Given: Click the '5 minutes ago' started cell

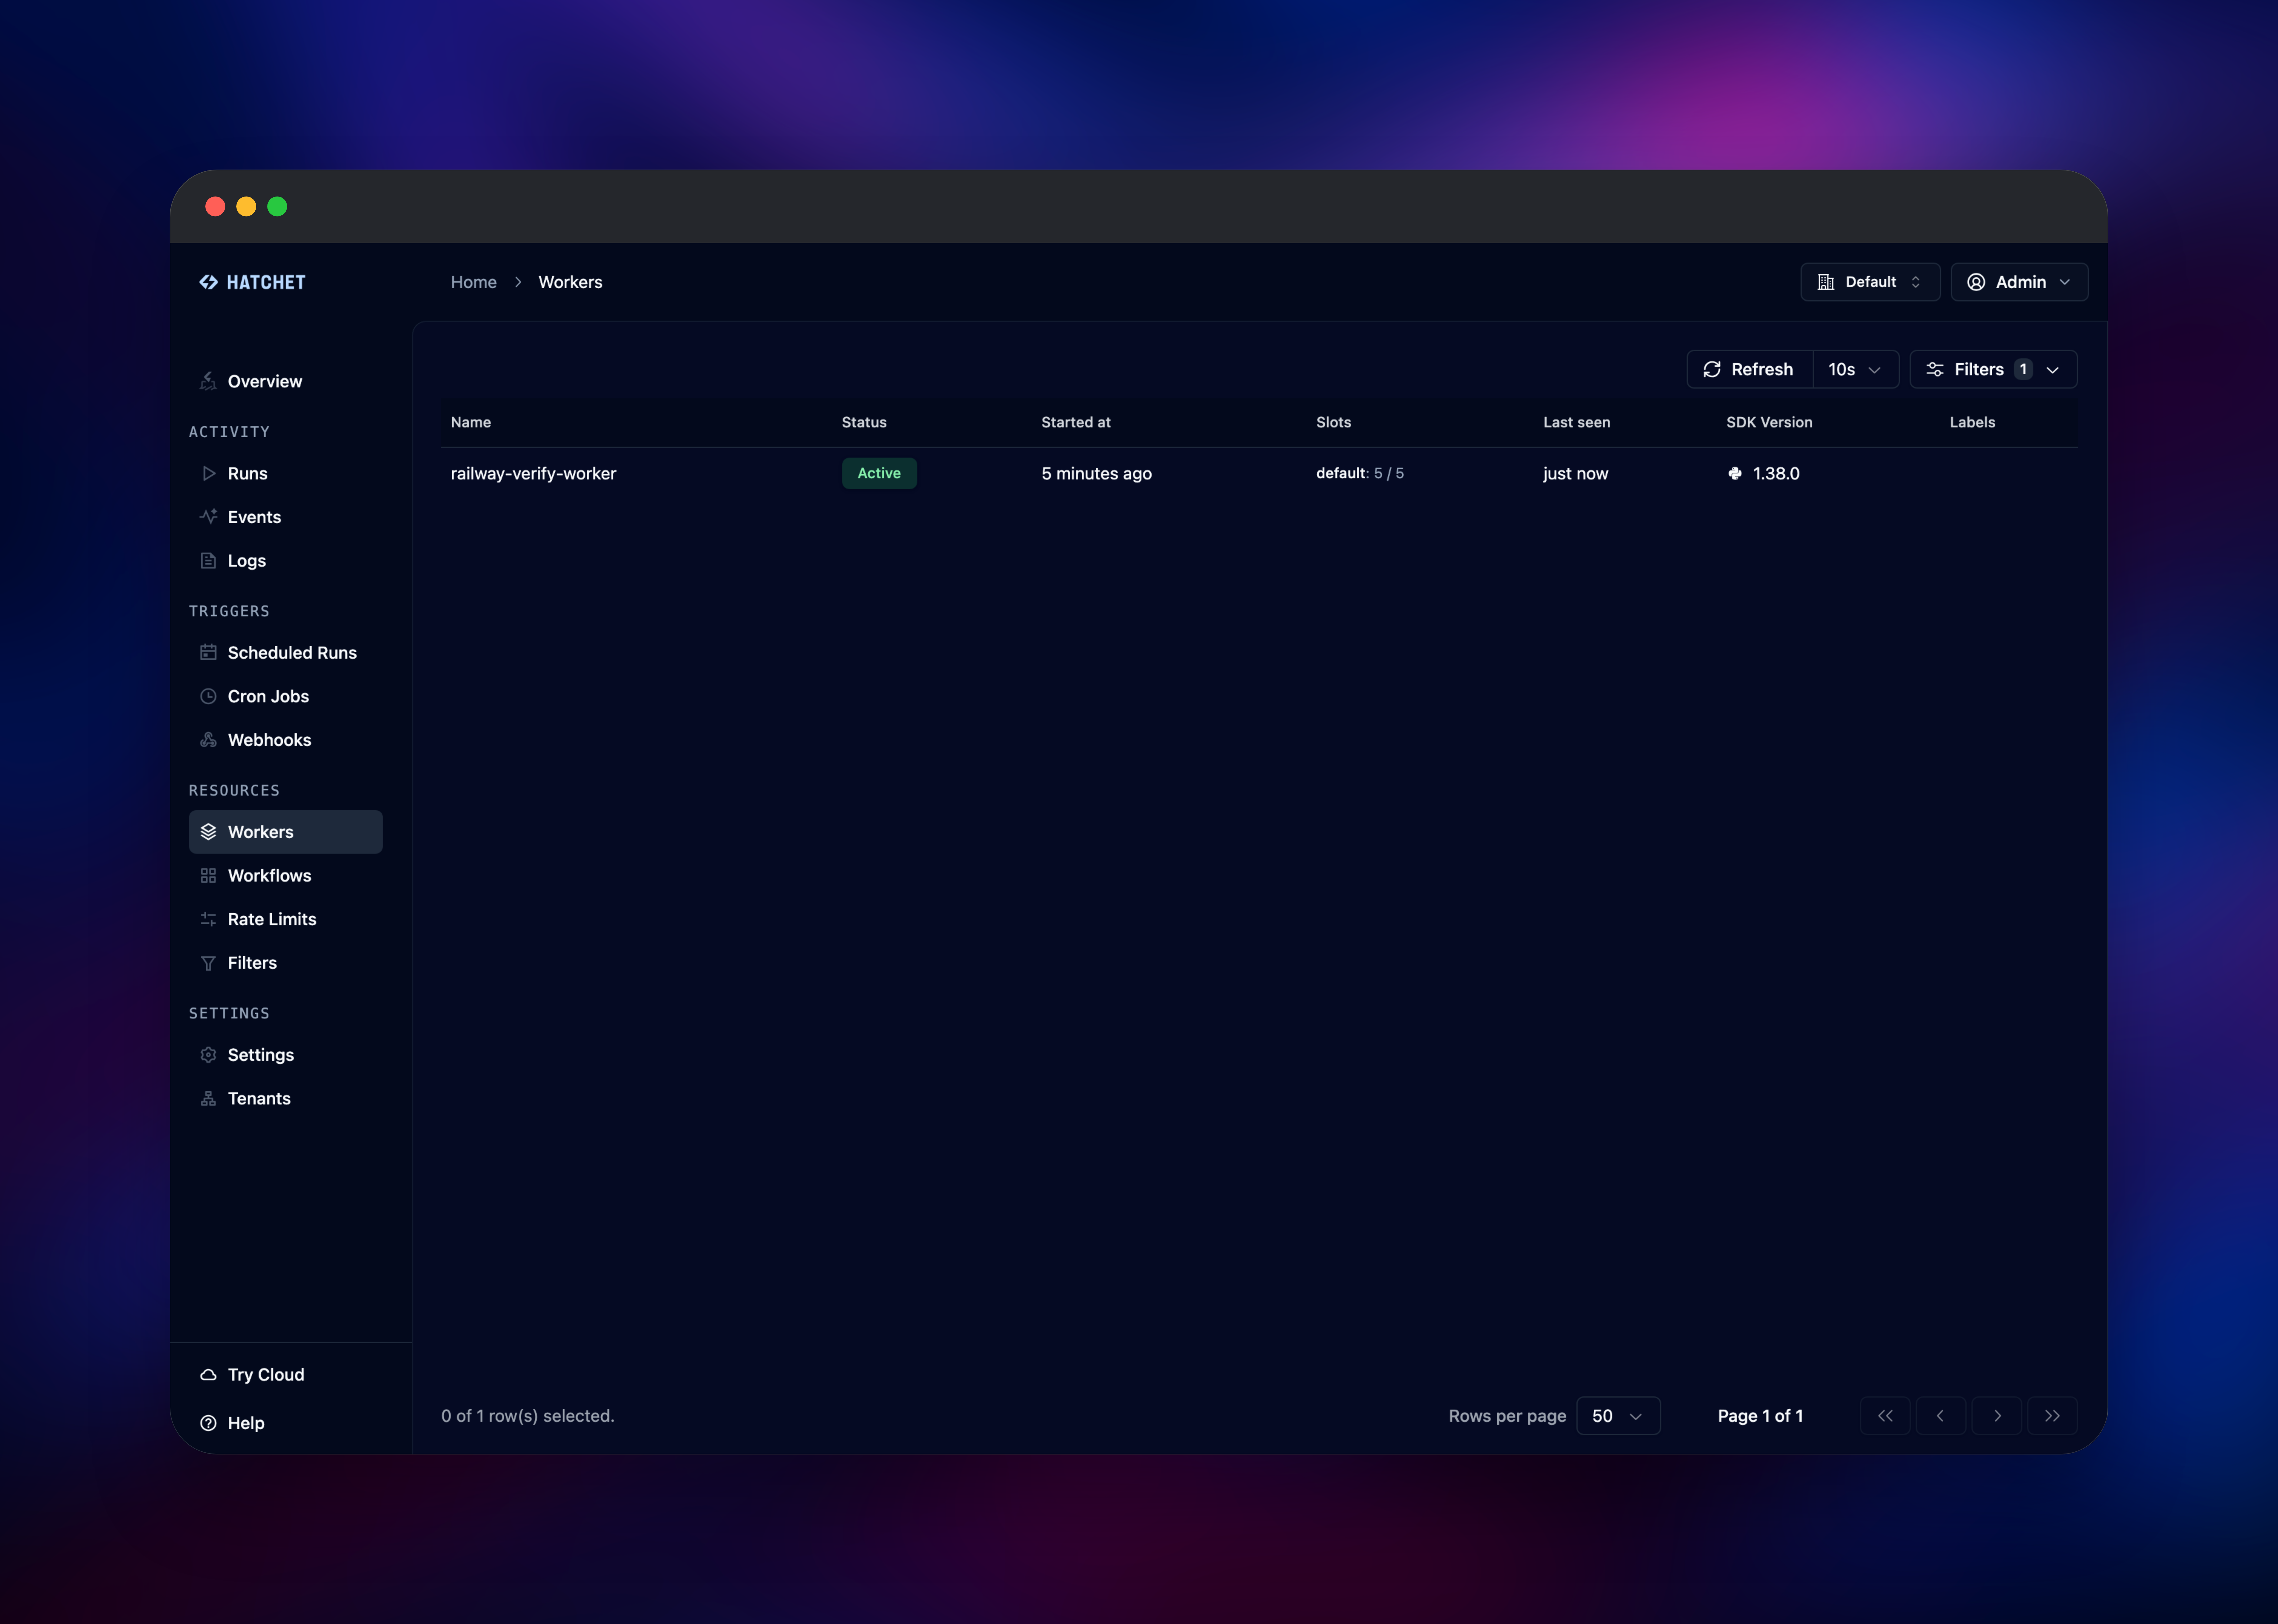Looking at the screenshot, I should coord(1097,474).
